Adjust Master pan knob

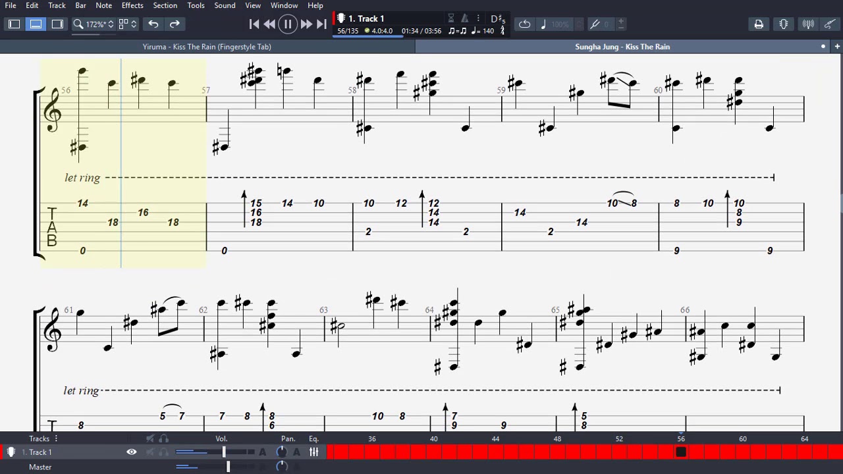281,467
